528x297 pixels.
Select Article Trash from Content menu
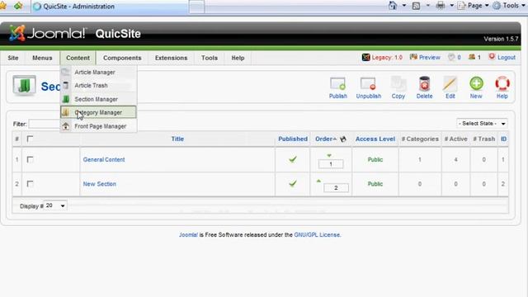[99, 86]
